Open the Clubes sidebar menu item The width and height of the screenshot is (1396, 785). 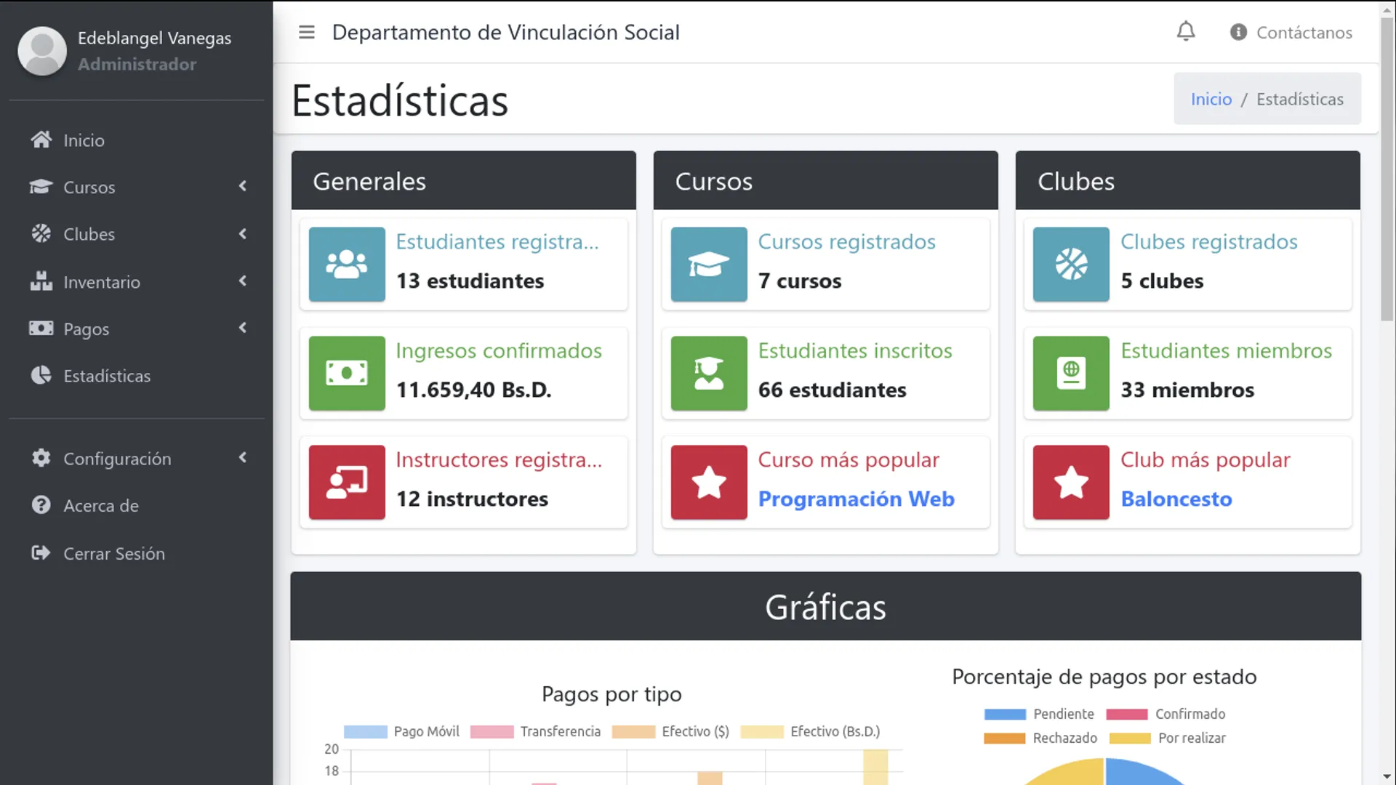click(x=137, y=235)
